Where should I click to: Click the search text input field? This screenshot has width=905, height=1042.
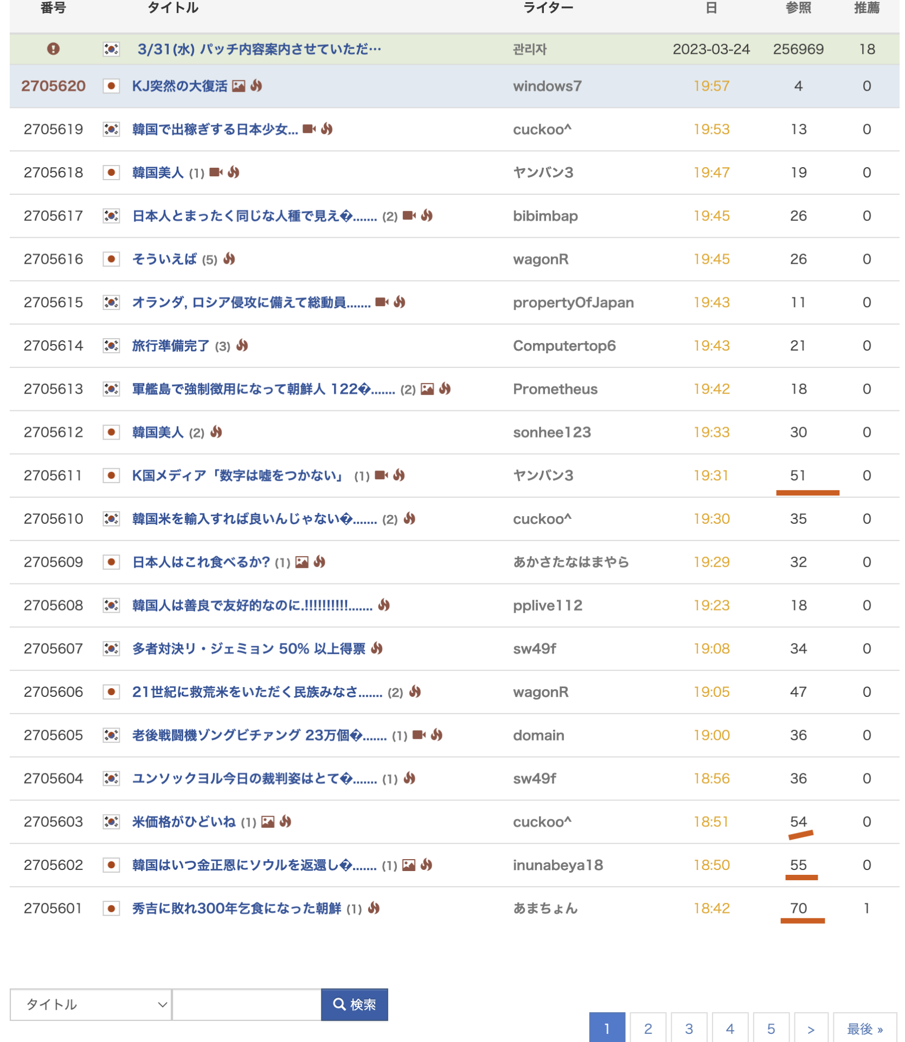pyautogui.click(x=247, y=1005)
